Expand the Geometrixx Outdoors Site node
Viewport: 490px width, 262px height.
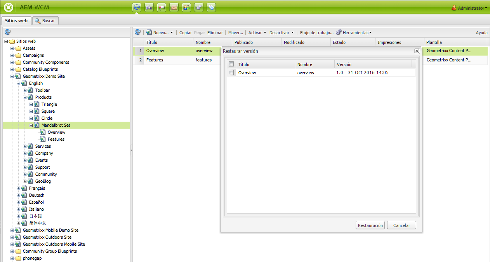(x=12, y=237)
